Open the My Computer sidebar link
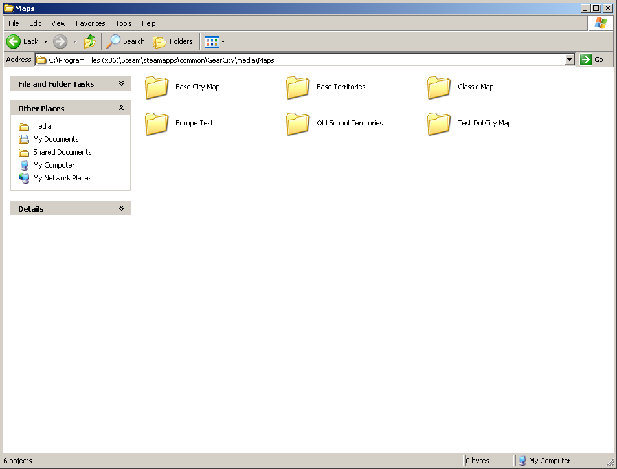The image size is (617, 469). coord(54,165)
